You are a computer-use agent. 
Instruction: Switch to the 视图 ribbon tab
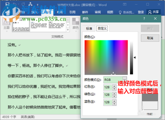point(110,12)
